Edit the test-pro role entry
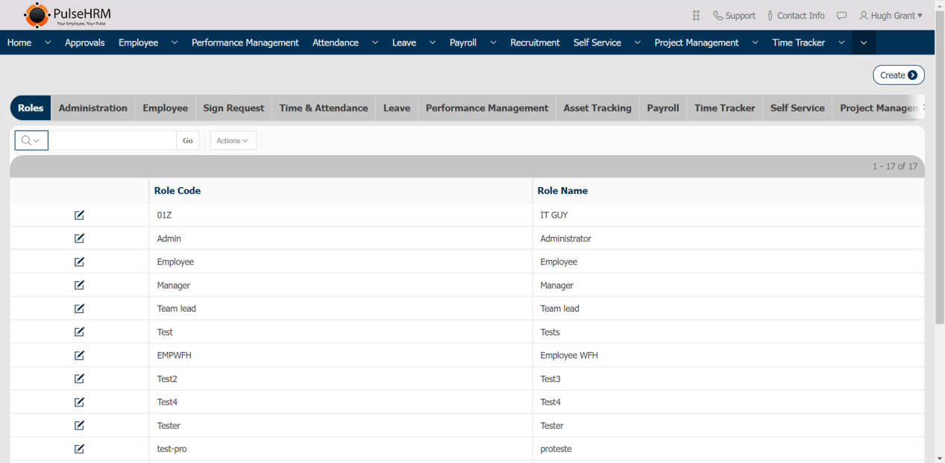The width and height of the screenshot is (945, 463). [79, 449]
